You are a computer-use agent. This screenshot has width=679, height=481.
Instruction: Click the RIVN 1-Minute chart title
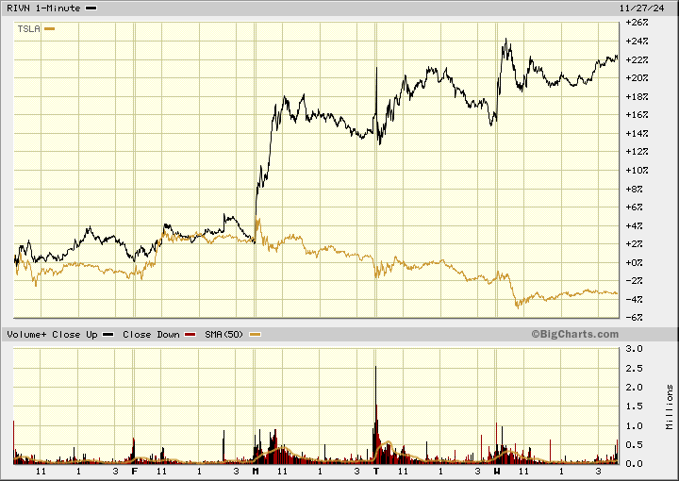[43, 8]
